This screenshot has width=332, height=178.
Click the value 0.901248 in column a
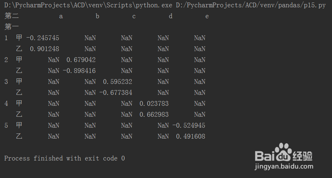pyautogui.click(x=45, y=49)
